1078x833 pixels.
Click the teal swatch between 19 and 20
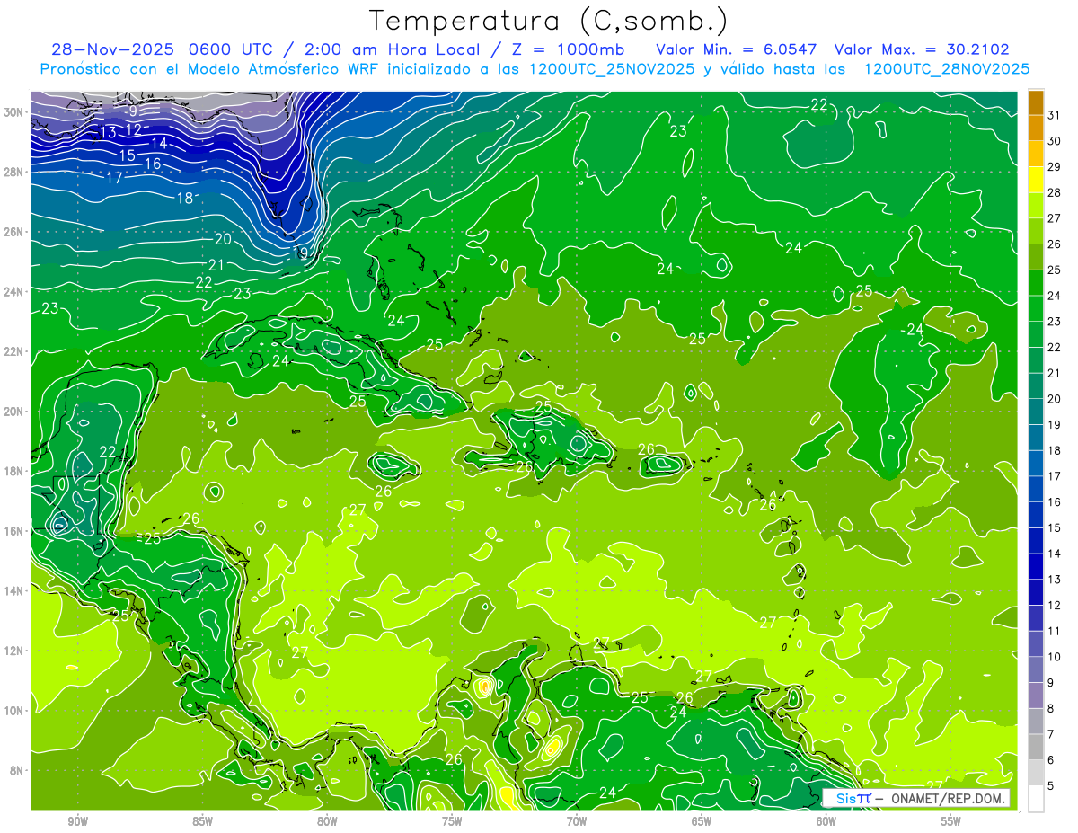(x=1036, y=412)
